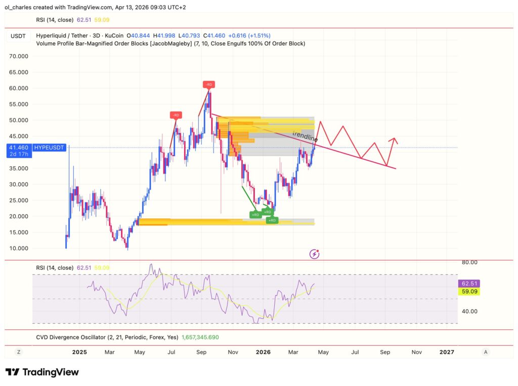Click the purple lightning bolt event icon
The height and width of the screenshot is (386, 518).
tap(314, 254)
